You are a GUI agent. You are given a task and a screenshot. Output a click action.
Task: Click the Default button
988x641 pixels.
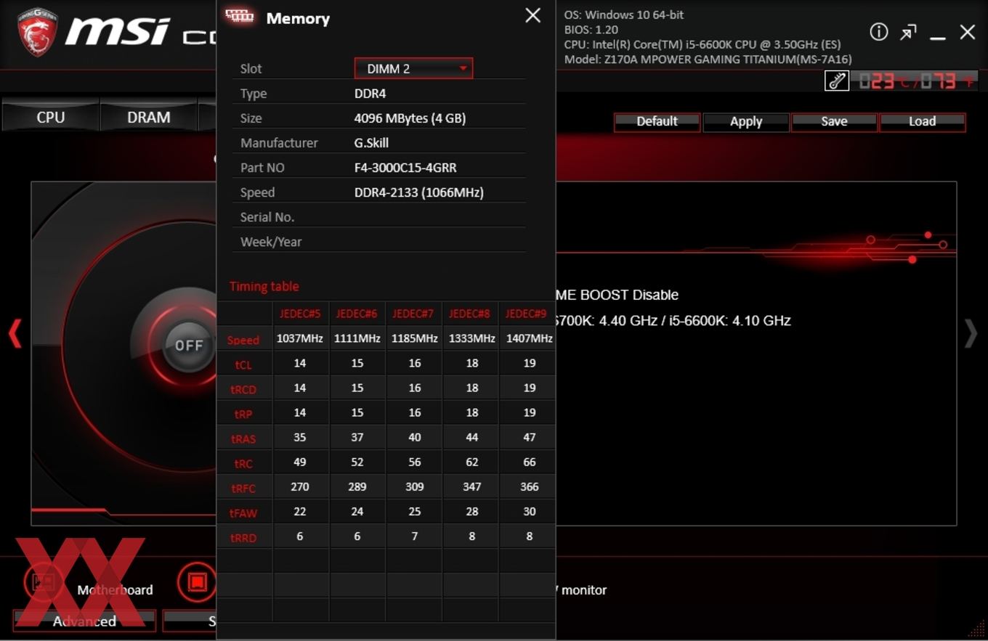[x=657, y=121]
